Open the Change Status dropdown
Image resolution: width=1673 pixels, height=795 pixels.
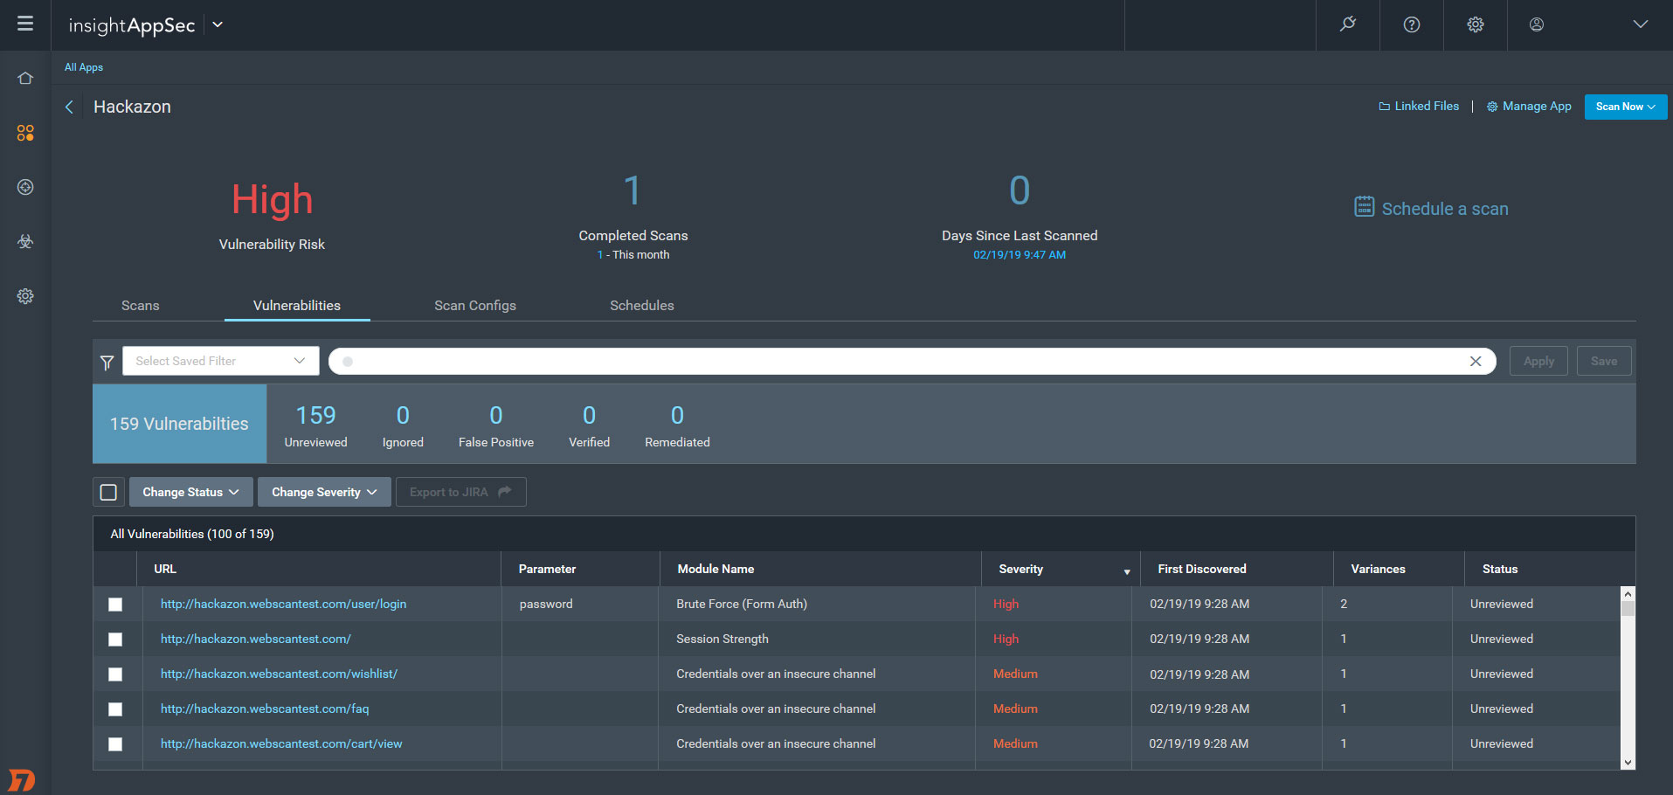(191, 492)
